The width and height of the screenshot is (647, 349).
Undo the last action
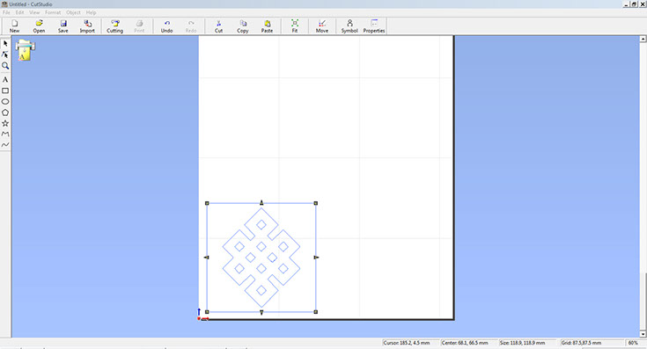coord(166,26)
